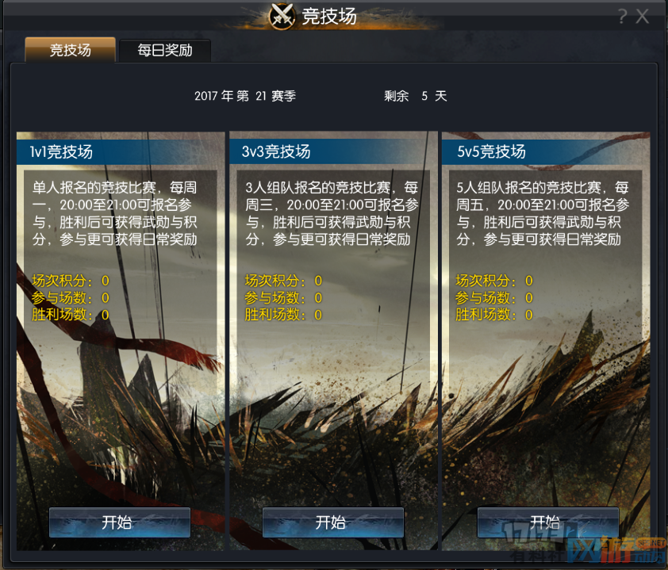This screenshot has width=668, height=570.
Task: Start the 5v5 arena with 开始
Action: (x=548, y=522)
